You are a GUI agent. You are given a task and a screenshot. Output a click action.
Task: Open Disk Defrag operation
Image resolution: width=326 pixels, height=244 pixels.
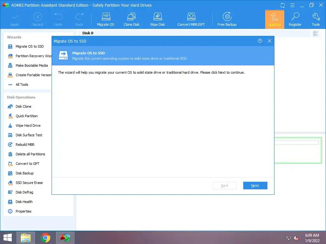click(x=20, y=192)
